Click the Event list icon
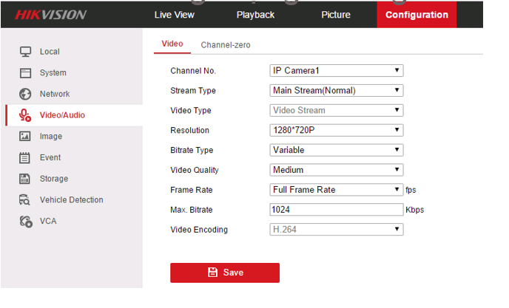 [x=25, y=157]
